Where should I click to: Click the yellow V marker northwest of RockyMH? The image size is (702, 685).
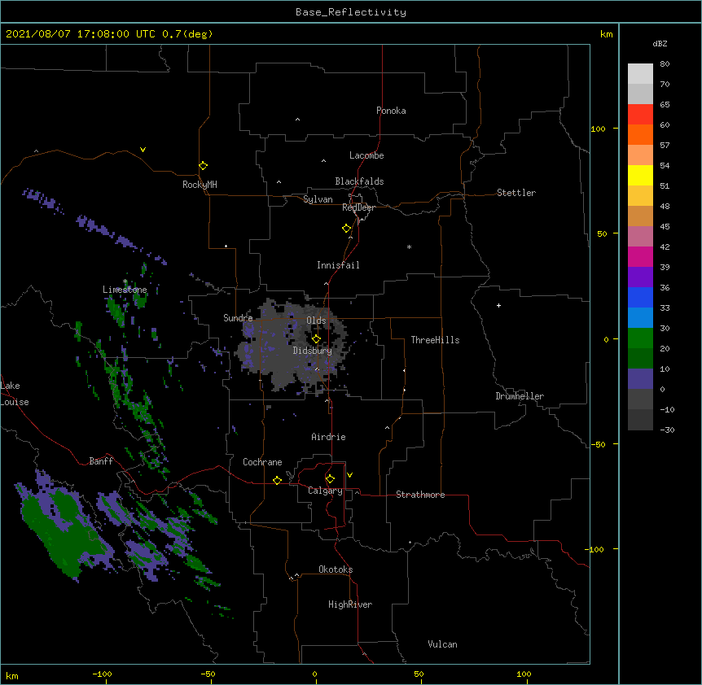pos(143,150)
